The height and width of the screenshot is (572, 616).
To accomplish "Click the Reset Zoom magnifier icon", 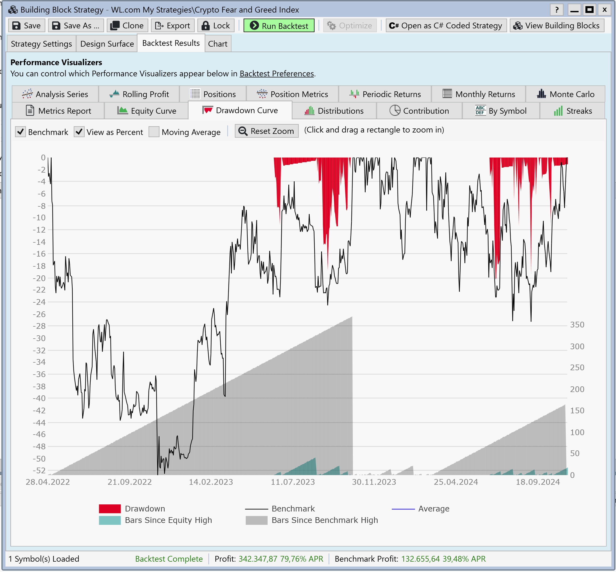I will point(243,131).
